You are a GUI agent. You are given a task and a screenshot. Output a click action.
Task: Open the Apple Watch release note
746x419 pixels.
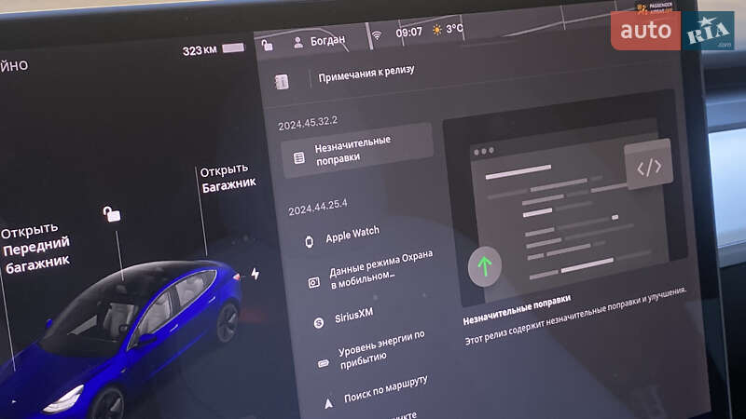click(352, 236)
